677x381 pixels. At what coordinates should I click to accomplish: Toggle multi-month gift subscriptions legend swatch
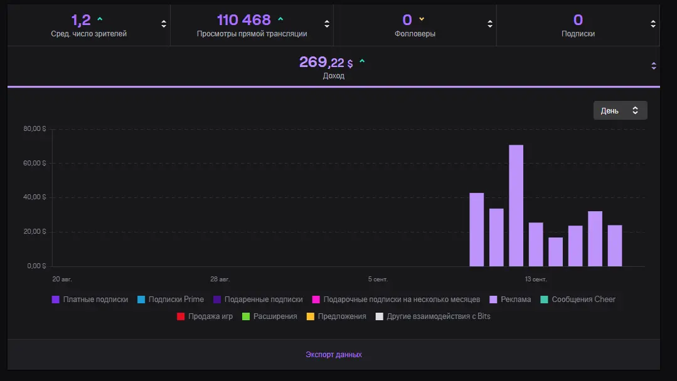[x=316, y=300]
